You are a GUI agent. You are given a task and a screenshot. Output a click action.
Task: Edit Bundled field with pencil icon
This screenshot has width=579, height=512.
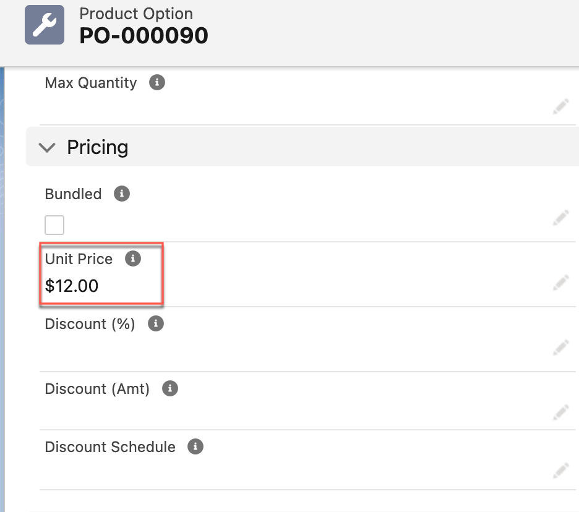point(560,218)
